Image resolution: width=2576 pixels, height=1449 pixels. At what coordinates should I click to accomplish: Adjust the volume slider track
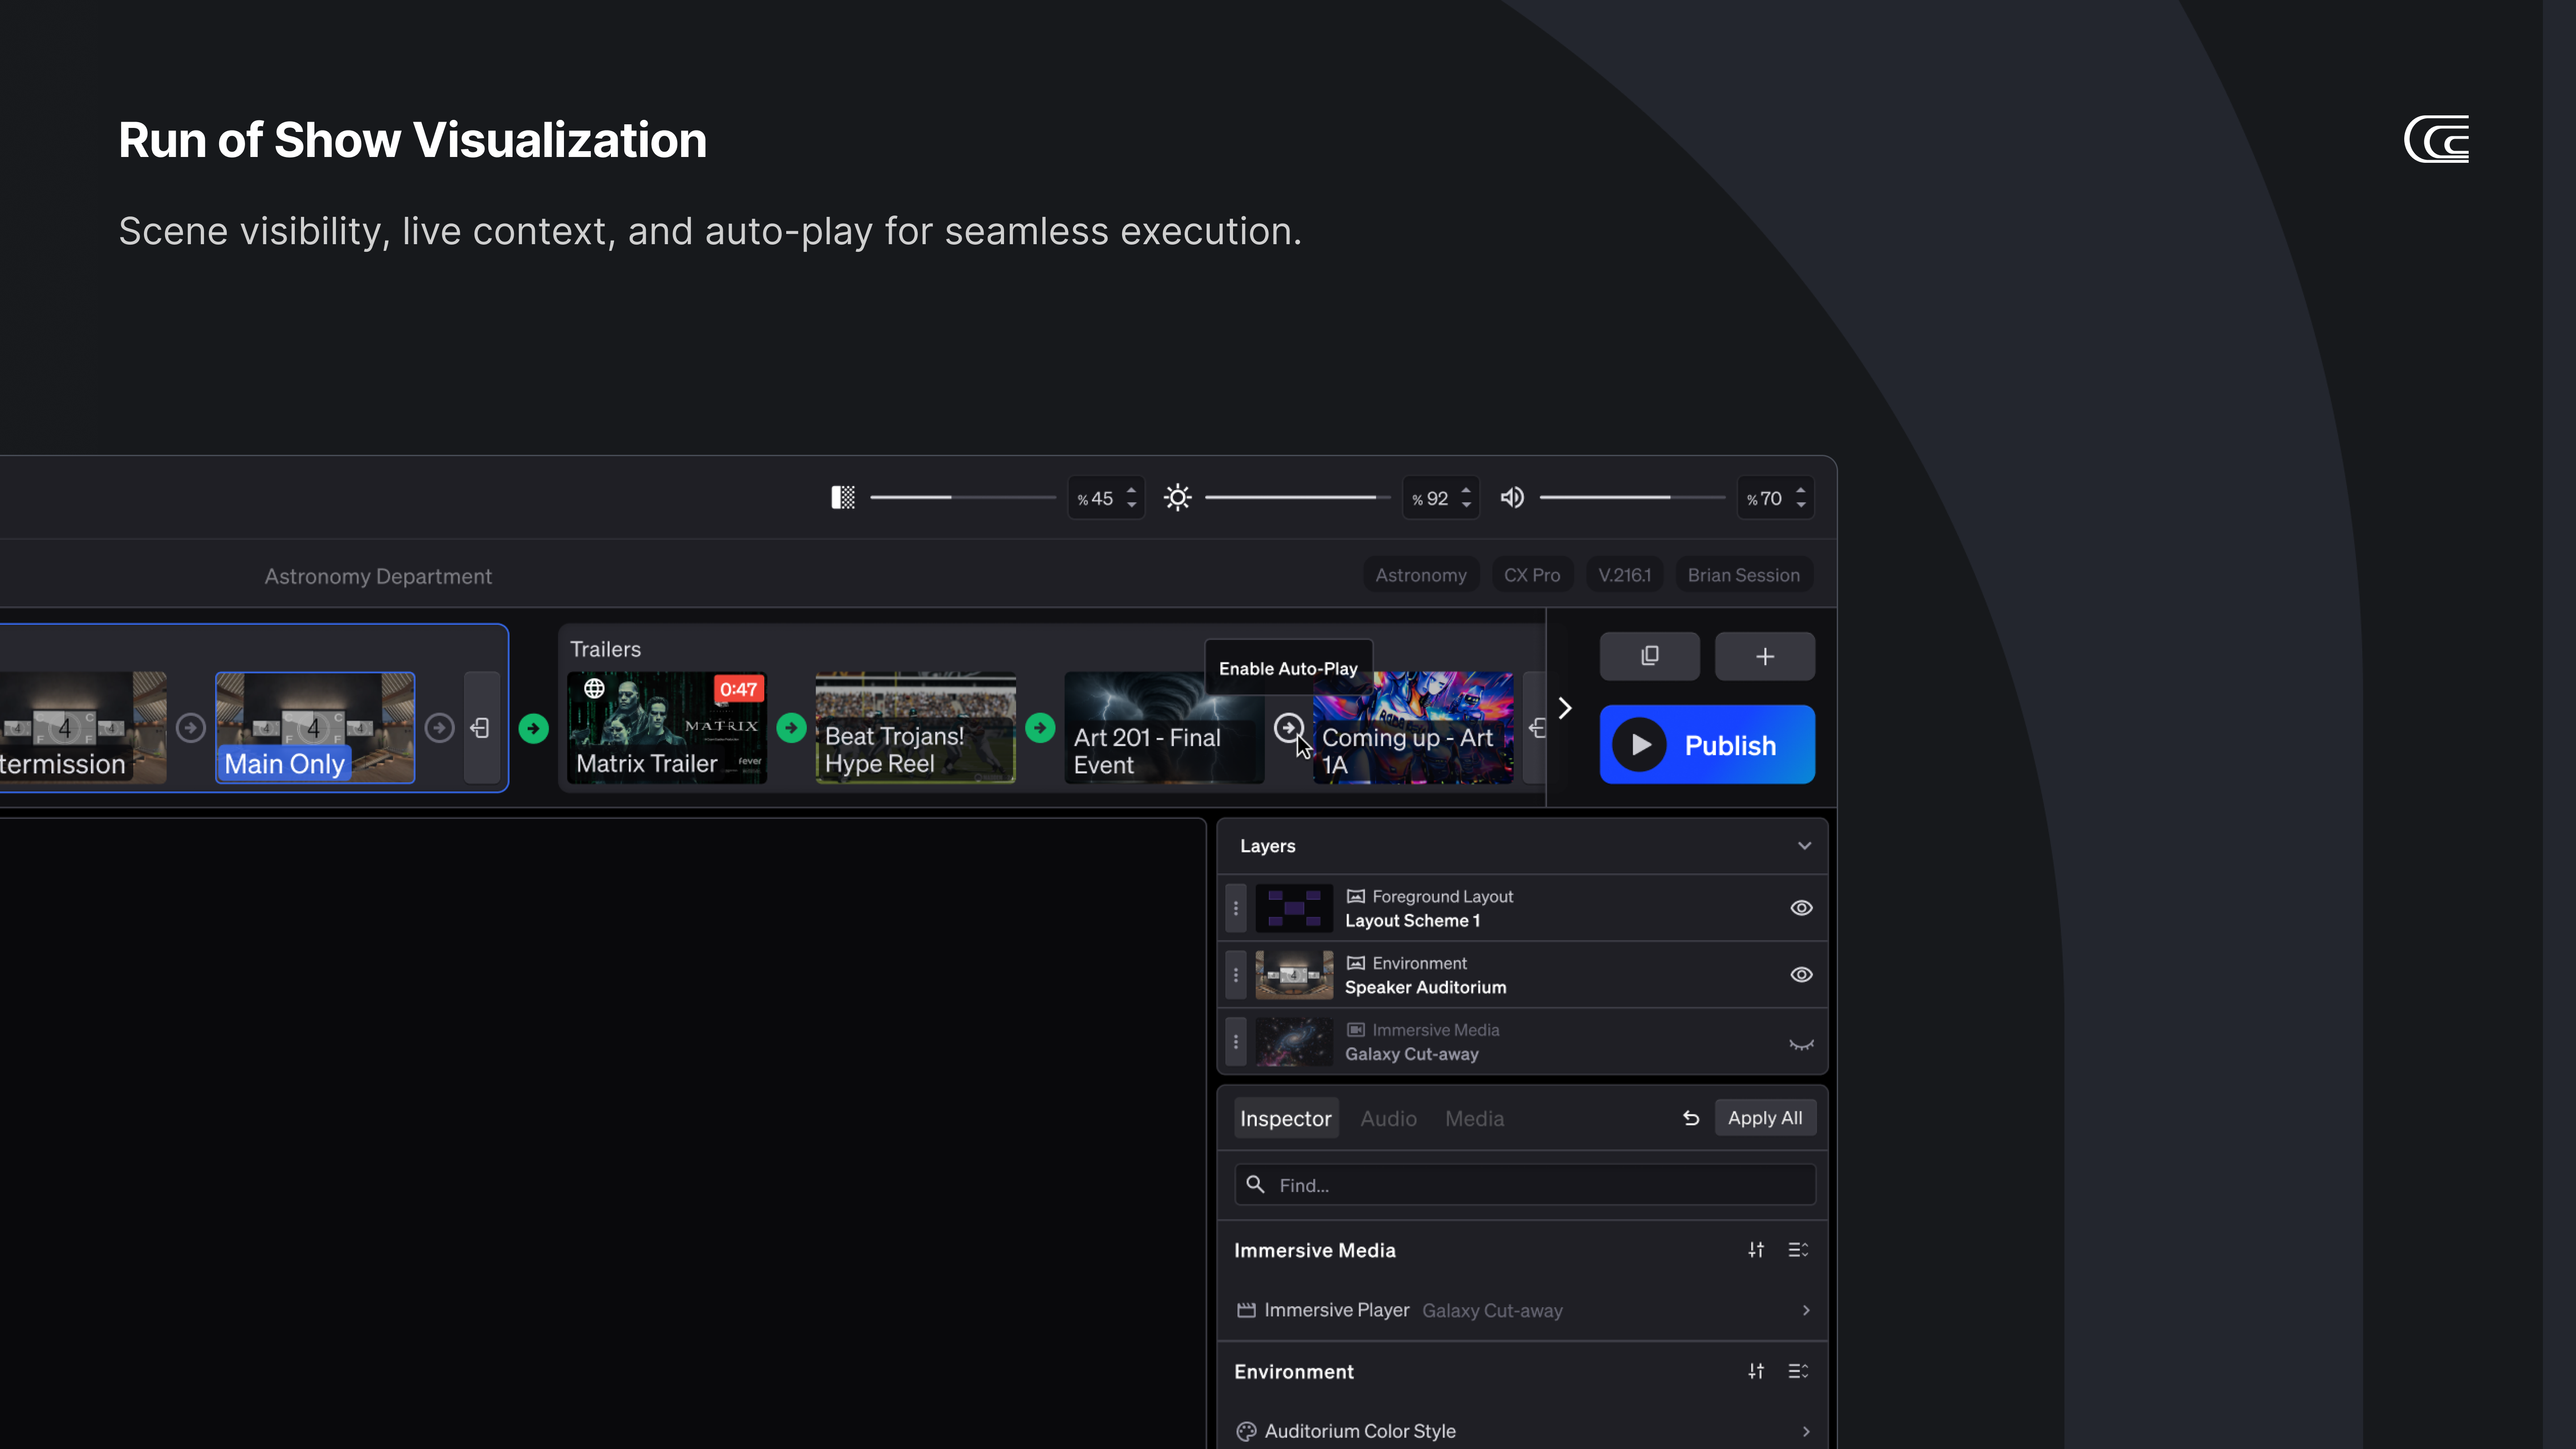coord(1631,497)
